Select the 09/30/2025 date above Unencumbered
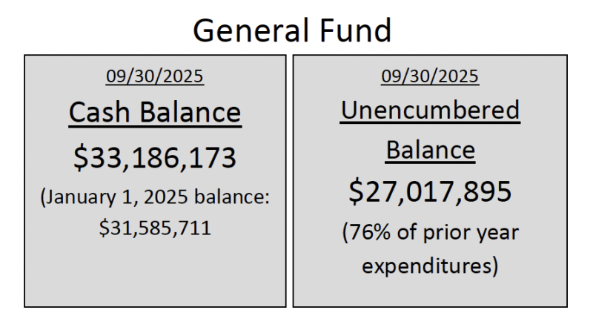Viewport: 593px width, 313px height. [430, 76]
